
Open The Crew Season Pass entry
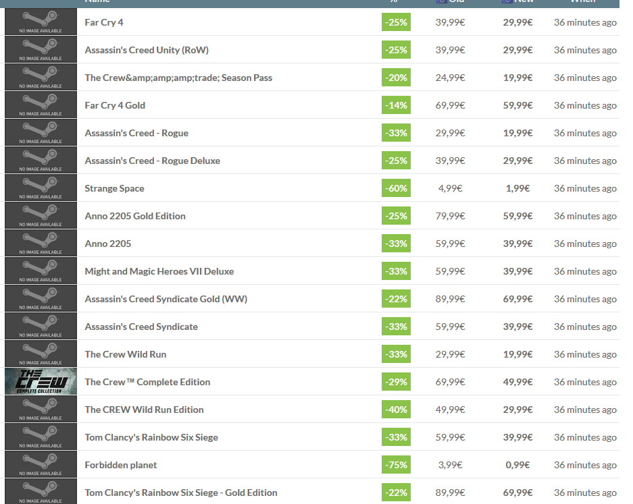[178, 78]
